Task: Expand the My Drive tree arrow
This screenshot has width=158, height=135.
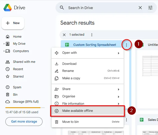Action: [4, 44]
